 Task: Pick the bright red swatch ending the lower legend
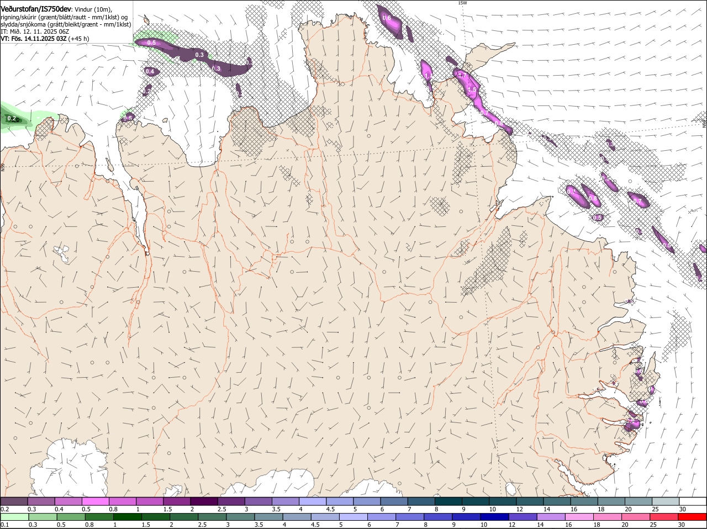tap(693, 517)
